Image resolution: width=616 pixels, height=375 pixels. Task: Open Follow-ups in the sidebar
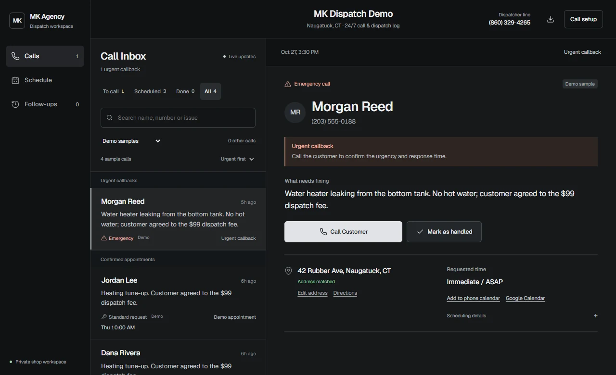coord(45,104)
